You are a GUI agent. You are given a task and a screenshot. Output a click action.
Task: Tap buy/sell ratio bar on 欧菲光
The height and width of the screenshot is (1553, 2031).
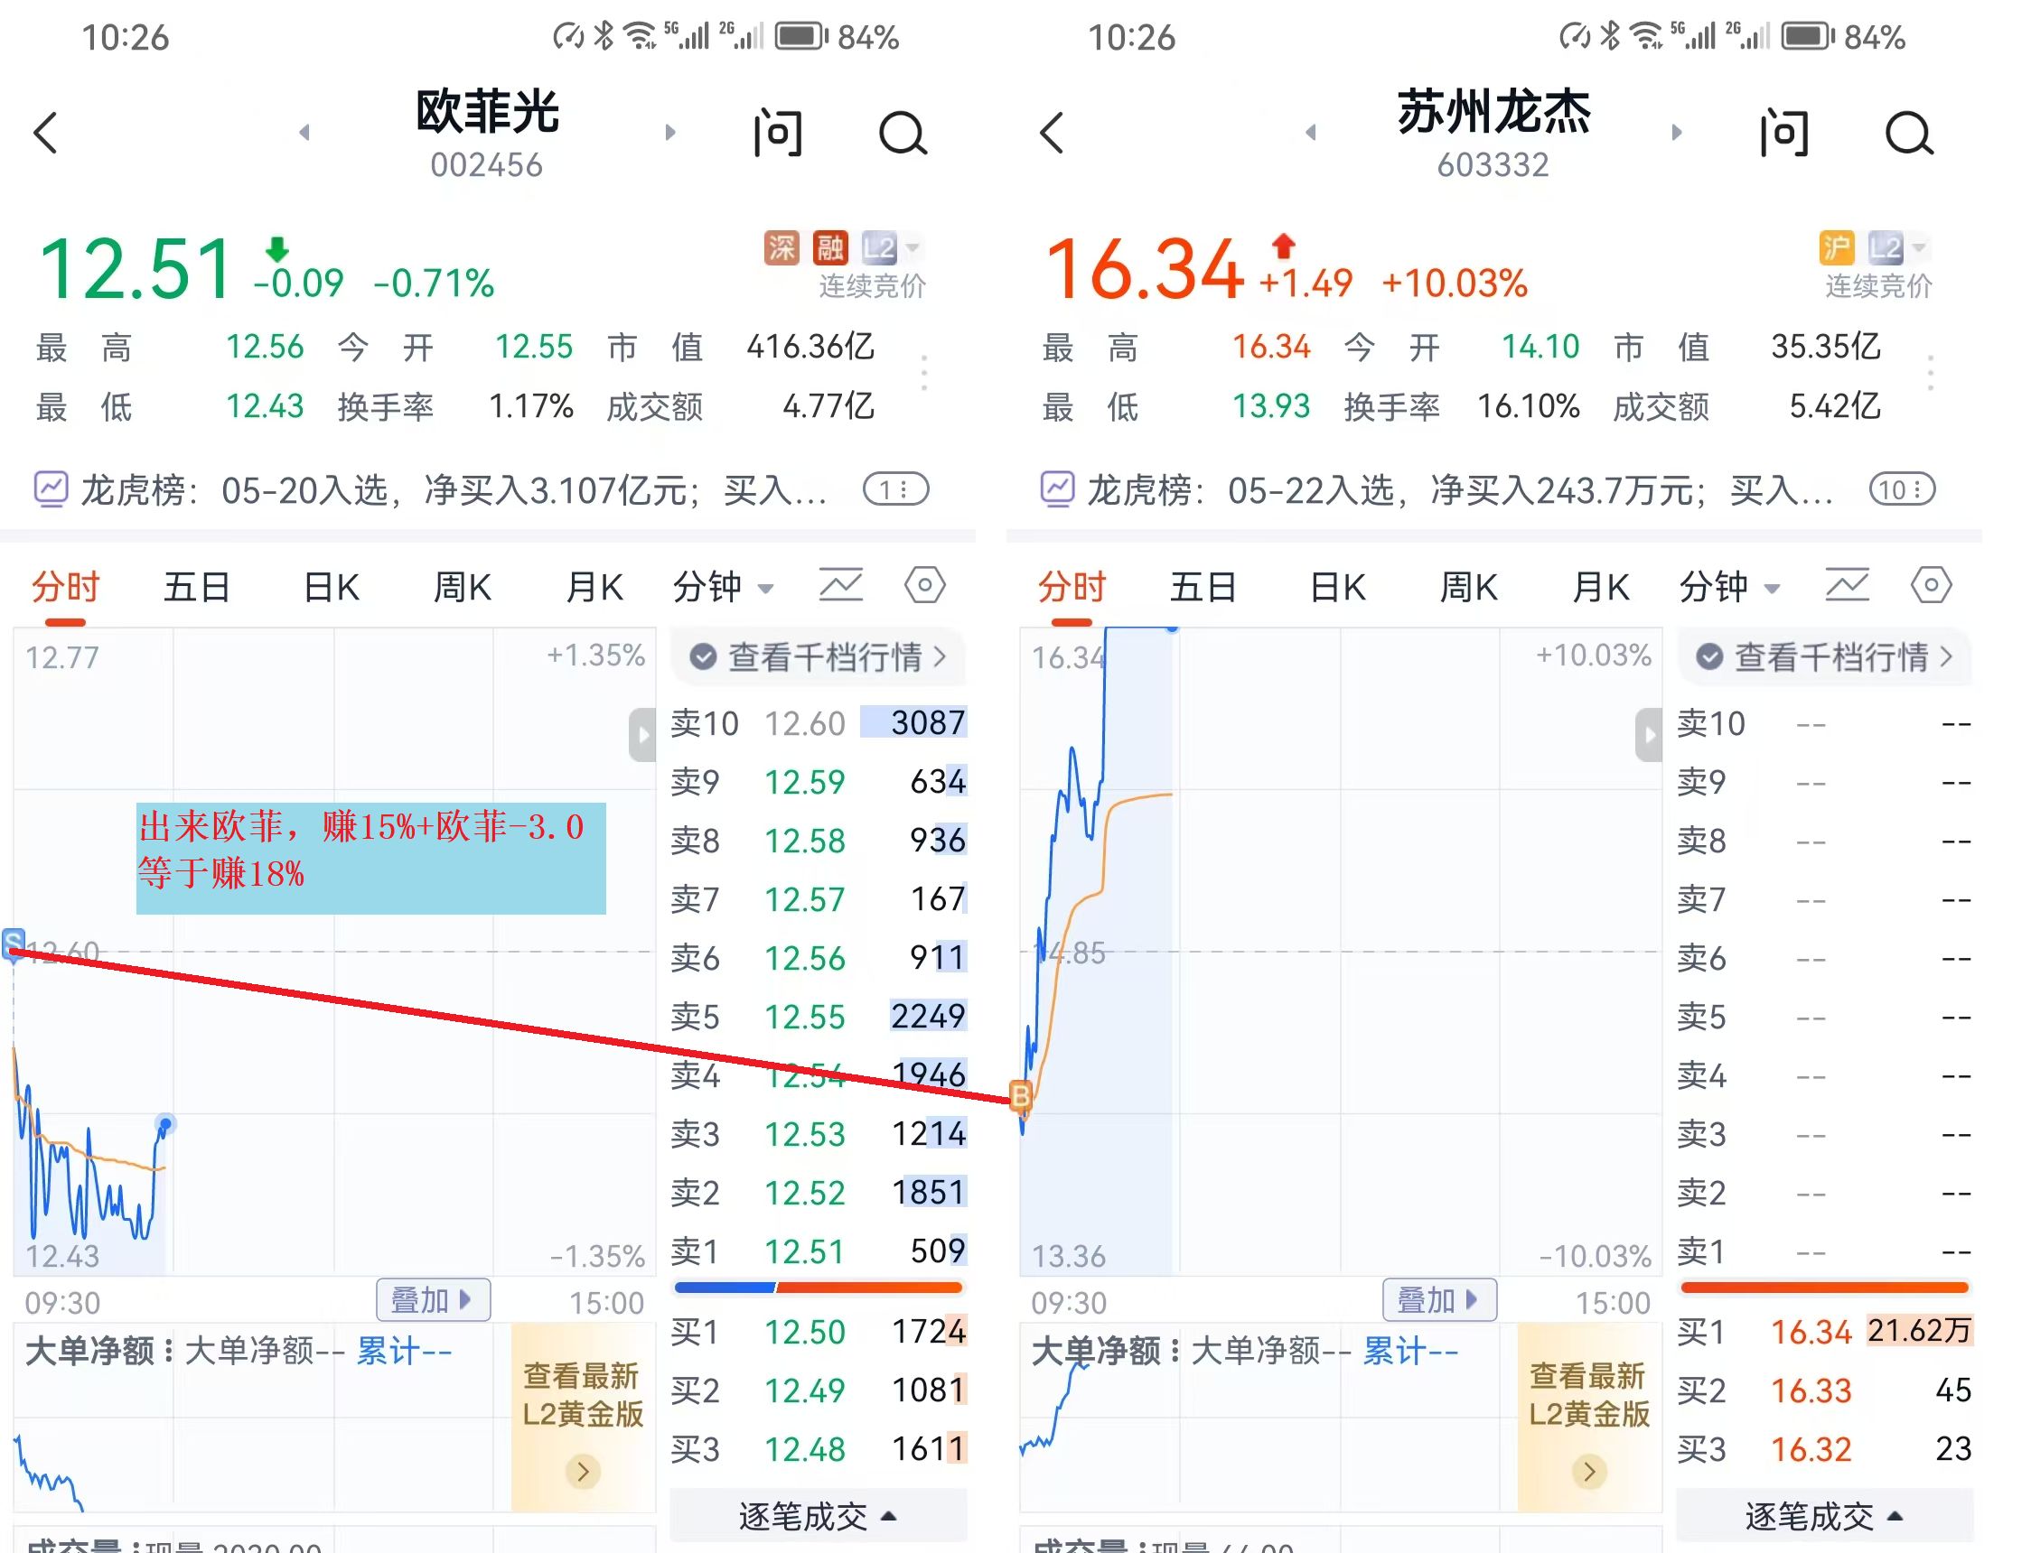(x=819, y=1288)
